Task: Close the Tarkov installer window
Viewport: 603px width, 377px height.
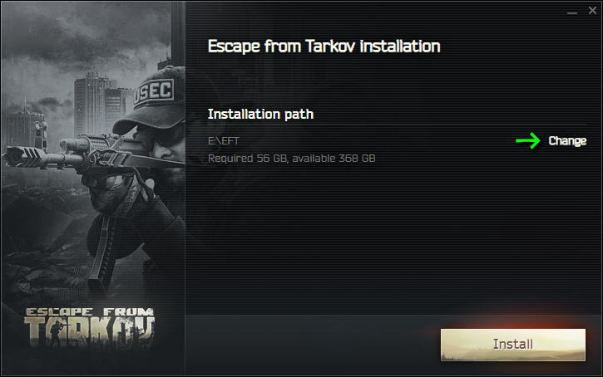Action: click(x=593, y=10)
